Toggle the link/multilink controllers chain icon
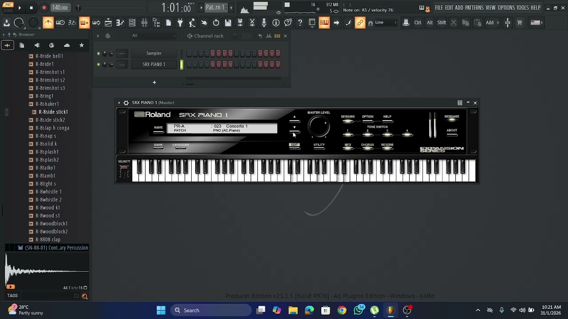Image resolution: width=568 pixels, height=319 pixels. coord(360,23)
